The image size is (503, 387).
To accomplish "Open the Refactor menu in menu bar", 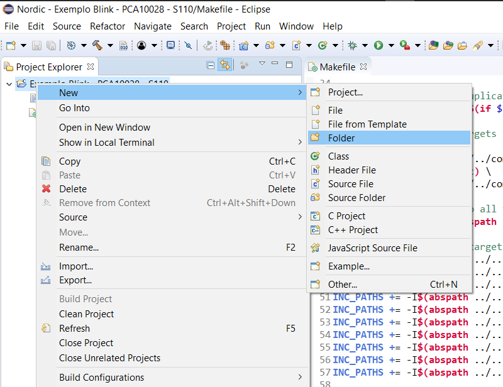I will coord(108,26).
